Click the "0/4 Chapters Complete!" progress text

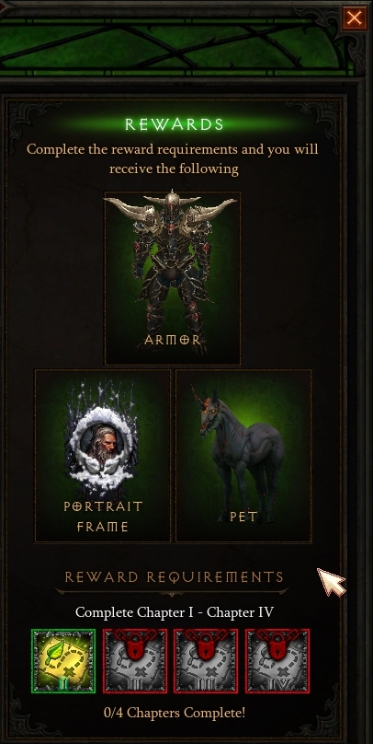[175, 712]
